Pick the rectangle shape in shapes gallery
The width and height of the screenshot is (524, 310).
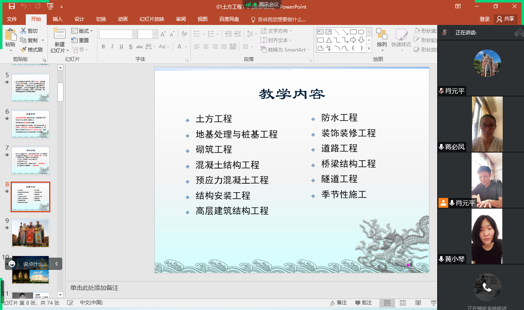[x=353, y=32]
